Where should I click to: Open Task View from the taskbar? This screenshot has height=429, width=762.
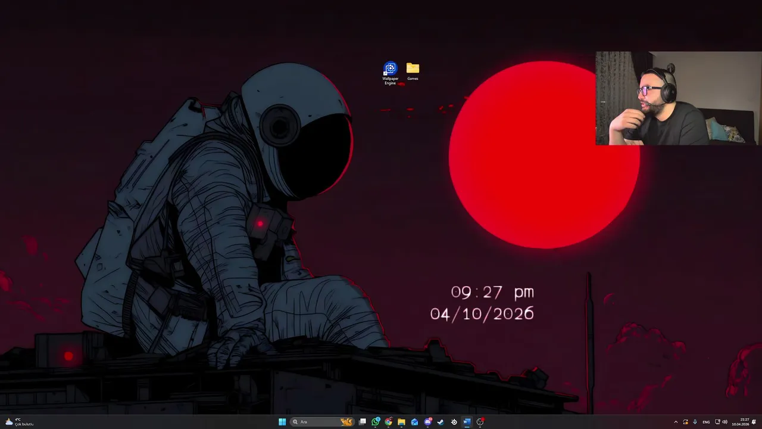tap(363, 422)
